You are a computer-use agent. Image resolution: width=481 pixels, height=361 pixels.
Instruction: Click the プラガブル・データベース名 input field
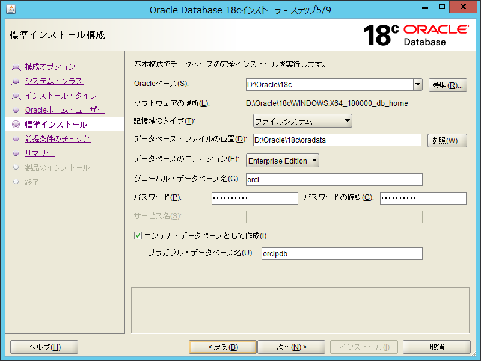tap(341, 254)
